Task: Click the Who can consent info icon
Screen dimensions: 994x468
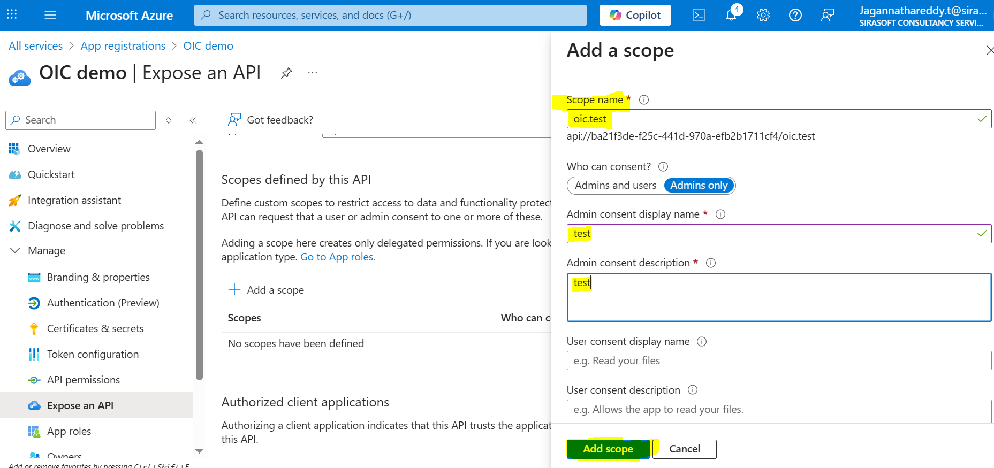Action: (663, 166)
